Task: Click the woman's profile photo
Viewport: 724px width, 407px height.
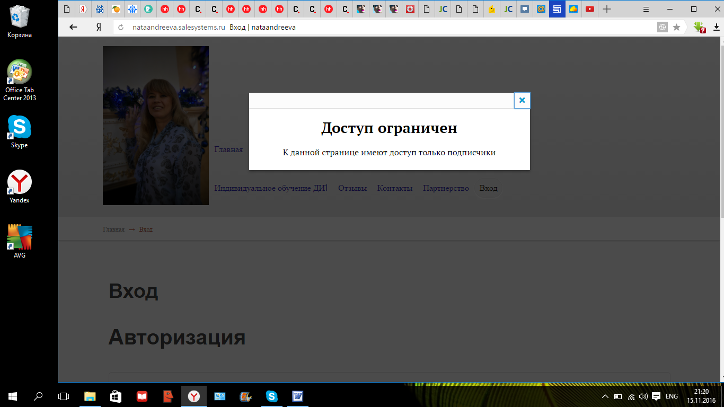Action: [x=156, y=126]
